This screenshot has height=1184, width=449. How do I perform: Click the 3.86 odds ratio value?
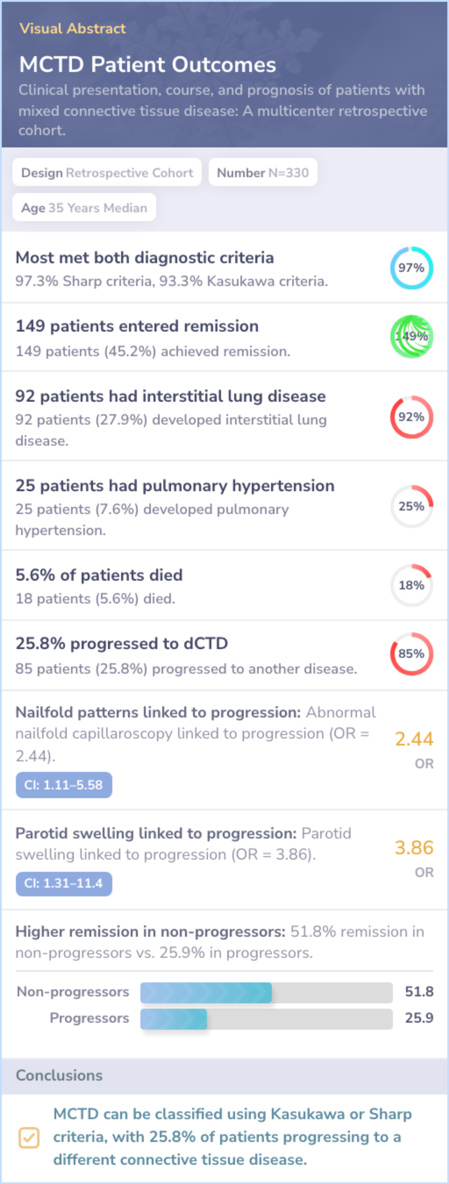(414, 848)
